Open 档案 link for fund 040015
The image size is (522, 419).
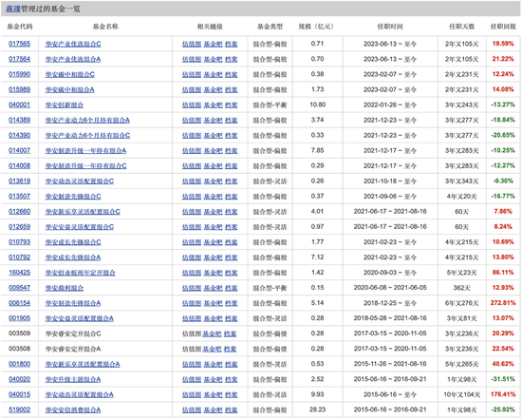(x=231, y=394)
